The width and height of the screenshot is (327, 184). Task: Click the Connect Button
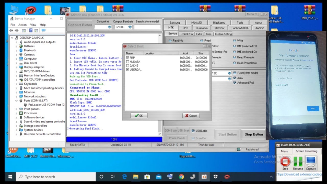coord(80,25)
